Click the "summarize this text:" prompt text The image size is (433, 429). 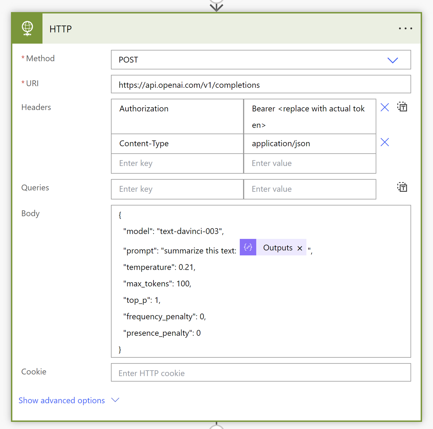coord(199,251)
